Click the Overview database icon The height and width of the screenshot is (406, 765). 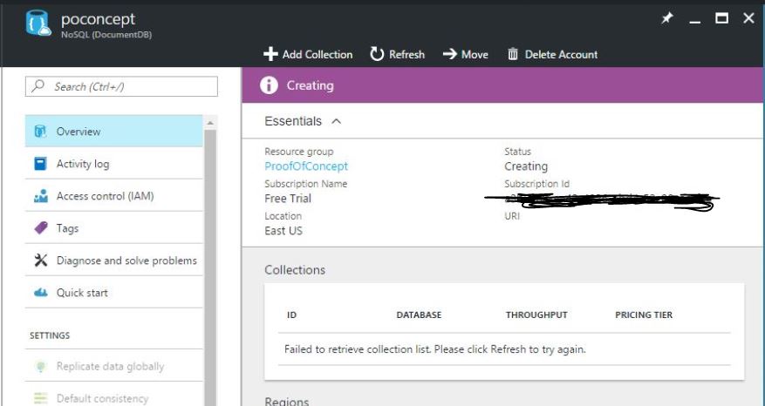pyautogui.click(x=40, y=131)
